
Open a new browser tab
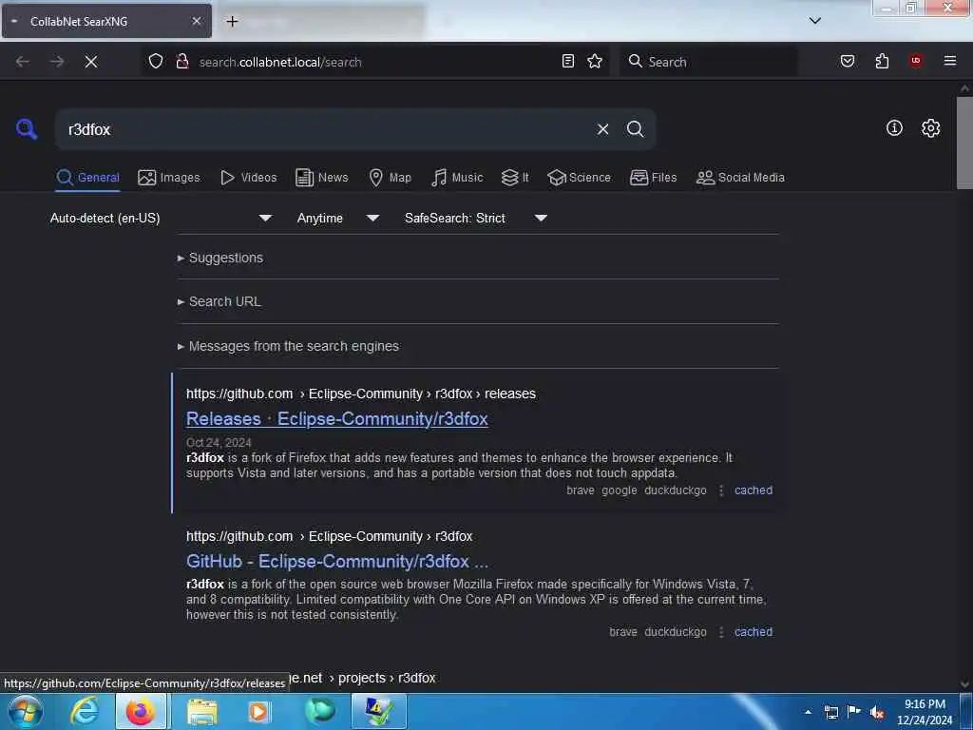coord(232,21)
